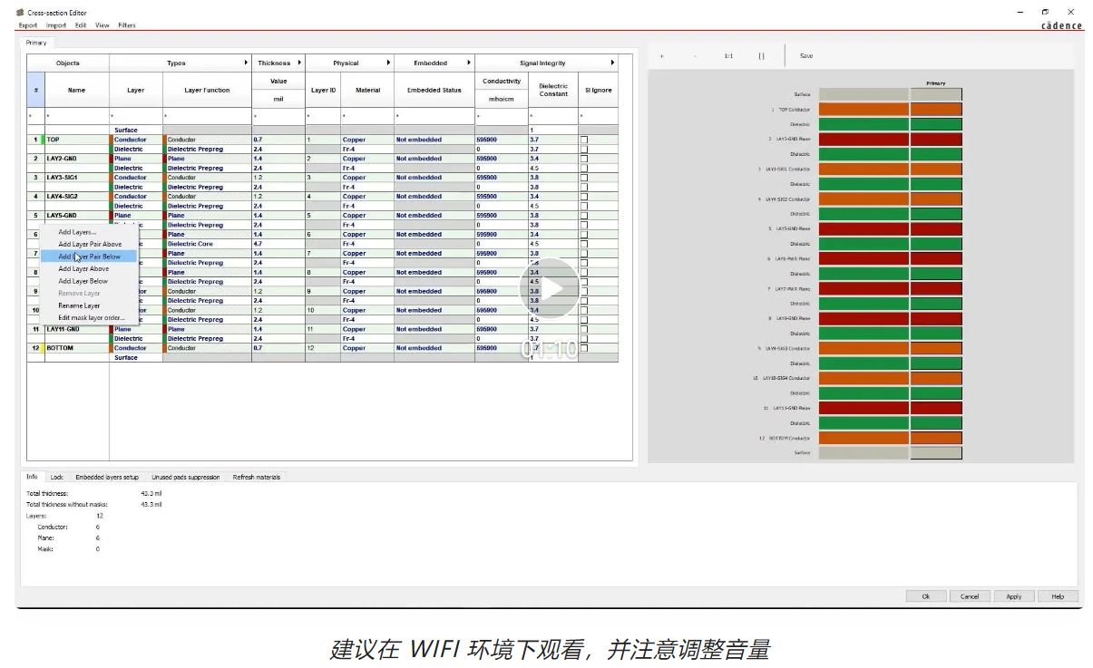
Task: Choose Add Layer Below from context menu
Action: pyautogui.click(x=89, y=281)
